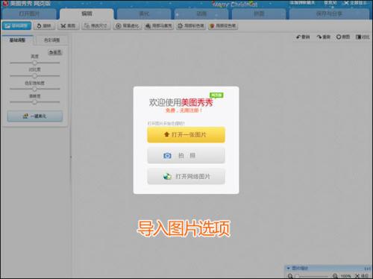Click the 对比度 contrast slider handle

pos(34,75)
